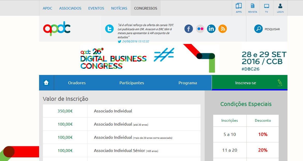Click the Associado Individual row label
303x161 pixels.
click(x=113, y=111)
